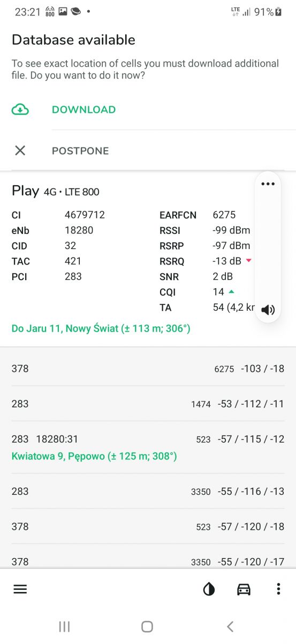296x644 pixels.
Task: Tap the speaker volume icon
Action: coord(268,310)
